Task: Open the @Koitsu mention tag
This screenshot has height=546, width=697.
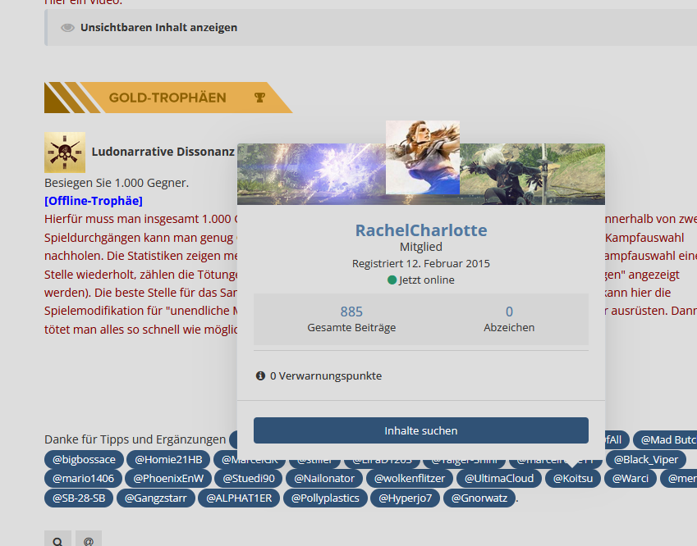Action: tap(573, 478)
